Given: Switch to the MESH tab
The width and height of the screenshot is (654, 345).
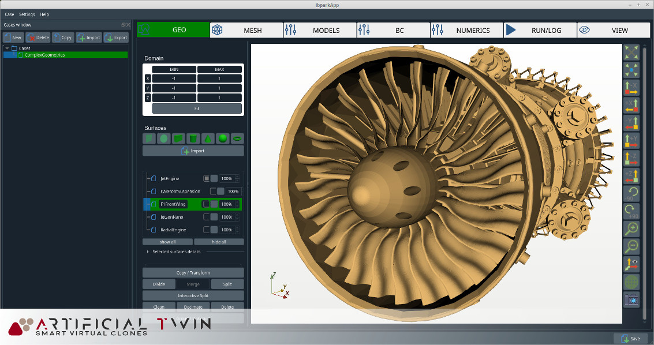Looking at the screenshot, I should tap(246, 30).
